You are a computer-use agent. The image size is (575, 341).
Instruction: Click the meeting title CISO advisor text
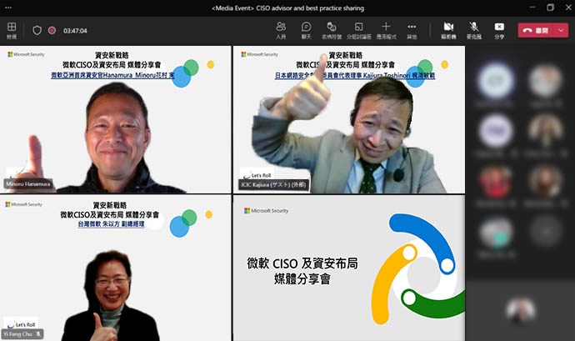[x=287, y=8]
